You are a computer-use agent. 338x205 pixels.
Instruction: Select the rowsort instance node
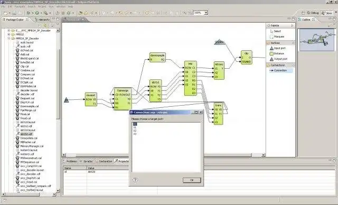91,99
